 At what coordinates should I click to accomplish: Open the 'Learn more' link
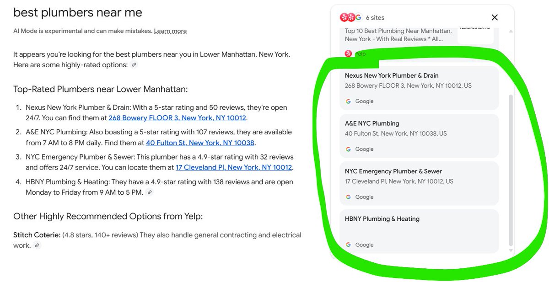170,31
